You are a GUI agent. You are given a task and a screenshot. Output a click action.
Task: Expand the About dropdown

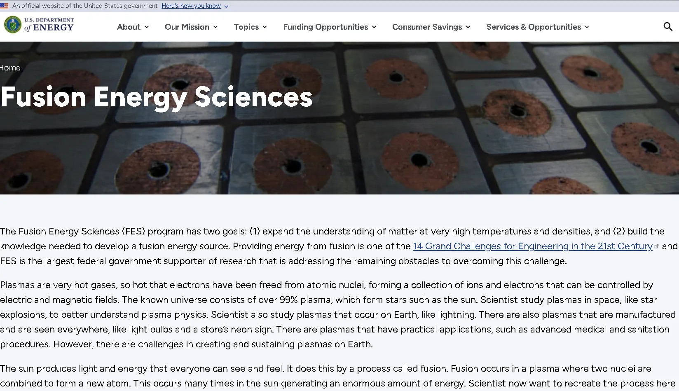pos(146,27)
